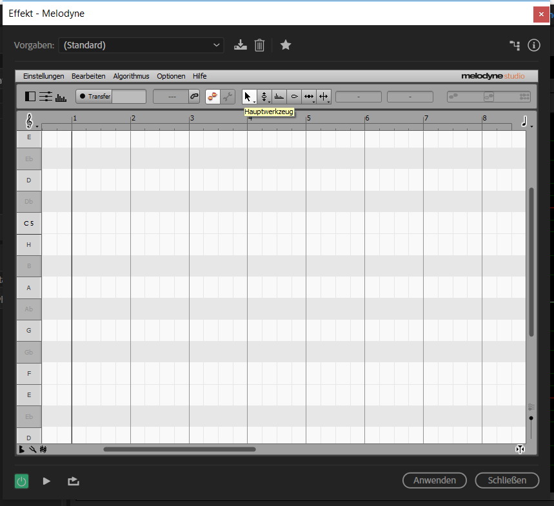Toggle the loop export icon
Image resolution: width=554 pixels, height=506 pixels.
pos(73,482)
